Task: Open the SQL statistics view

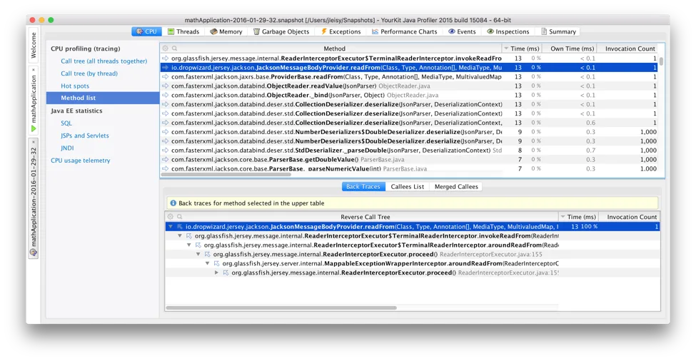Action: coord(66,123)
